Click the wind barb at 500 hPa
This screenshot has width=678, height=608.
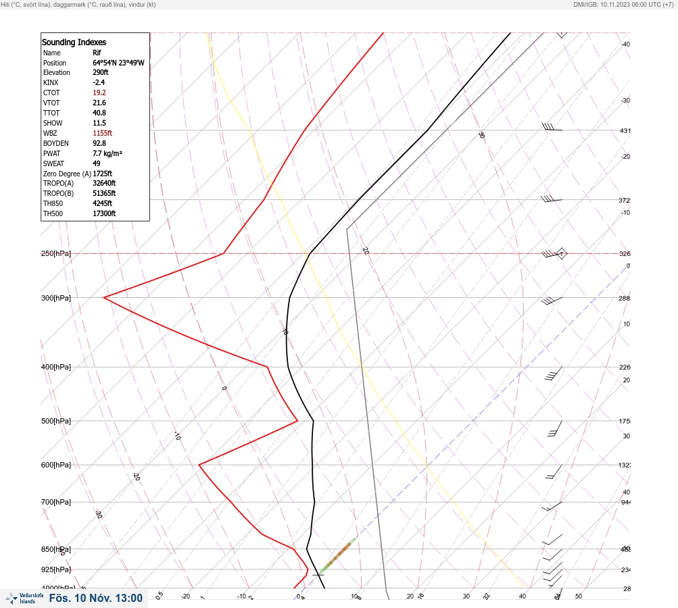coord(555,429)
